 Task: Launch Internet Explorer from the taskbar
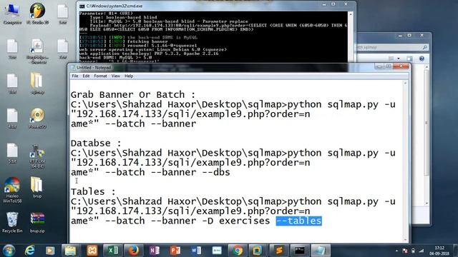coord(29,251)
